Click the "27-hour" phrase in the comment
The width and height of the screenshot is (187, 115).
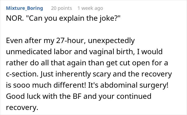pos(71,41)
